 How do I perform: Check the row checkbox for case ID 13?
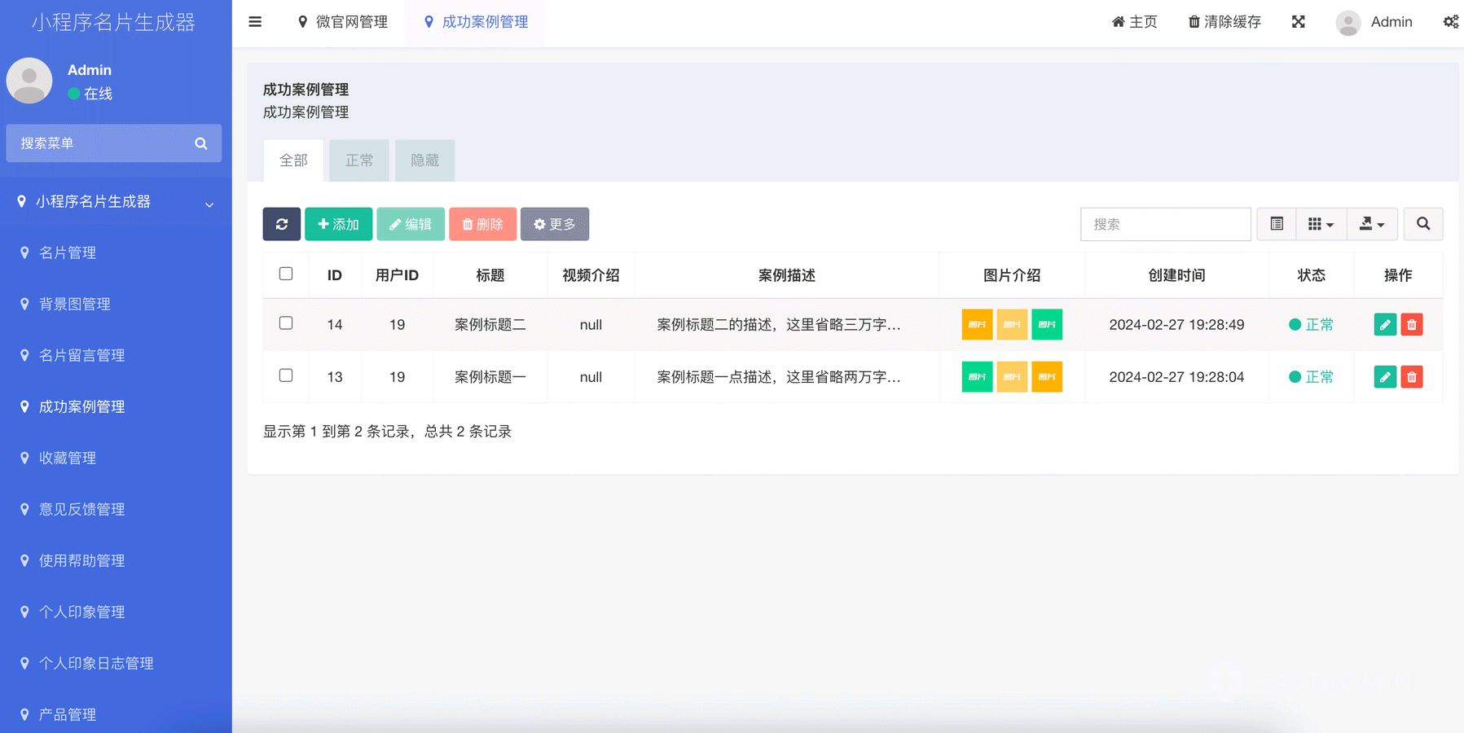tap(286, 375)
